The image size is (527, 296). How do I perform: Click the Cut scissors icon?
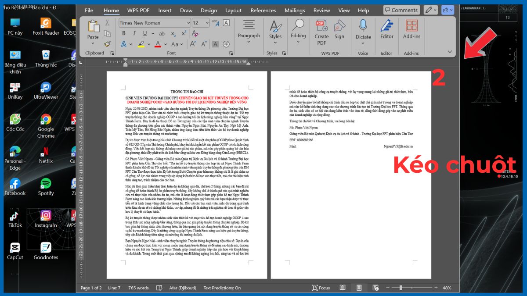coord(107,23)
